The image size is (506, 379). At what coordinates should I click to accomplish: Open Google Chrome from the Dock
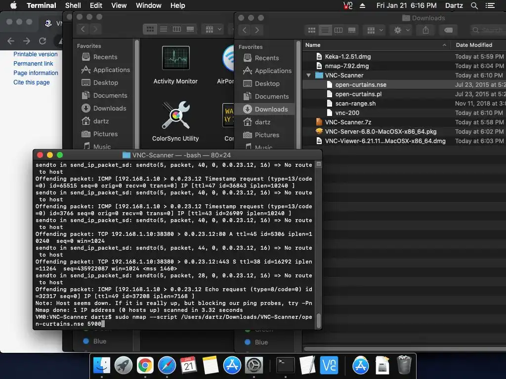coord(145,366)
